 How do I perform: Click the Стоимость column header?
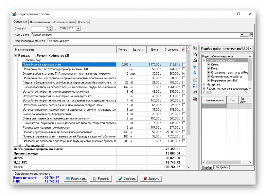(x=171, y=49)
